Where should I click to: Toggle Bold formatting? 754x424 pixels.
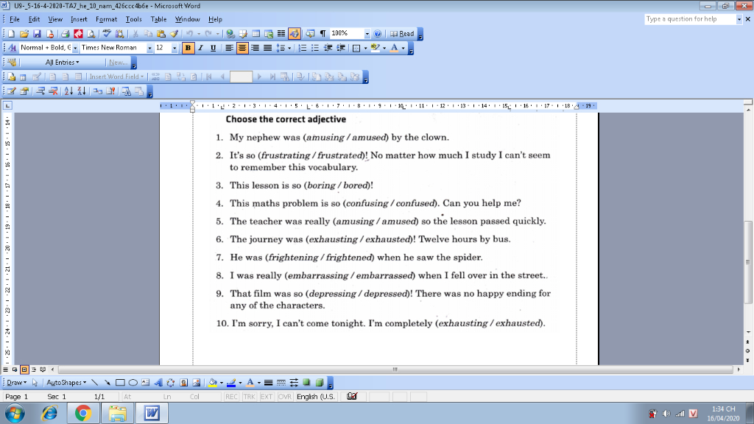(x=188, y=48)
